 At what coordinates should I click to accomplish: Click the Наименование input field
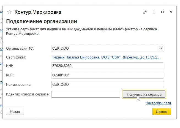[x=108, y=84]
